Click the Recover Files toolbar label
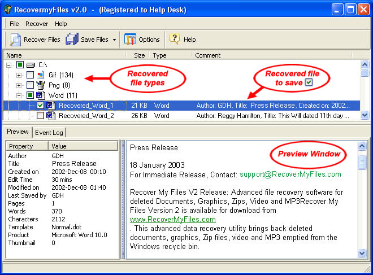Screen dimensions: 373x275 click(42, 40)
